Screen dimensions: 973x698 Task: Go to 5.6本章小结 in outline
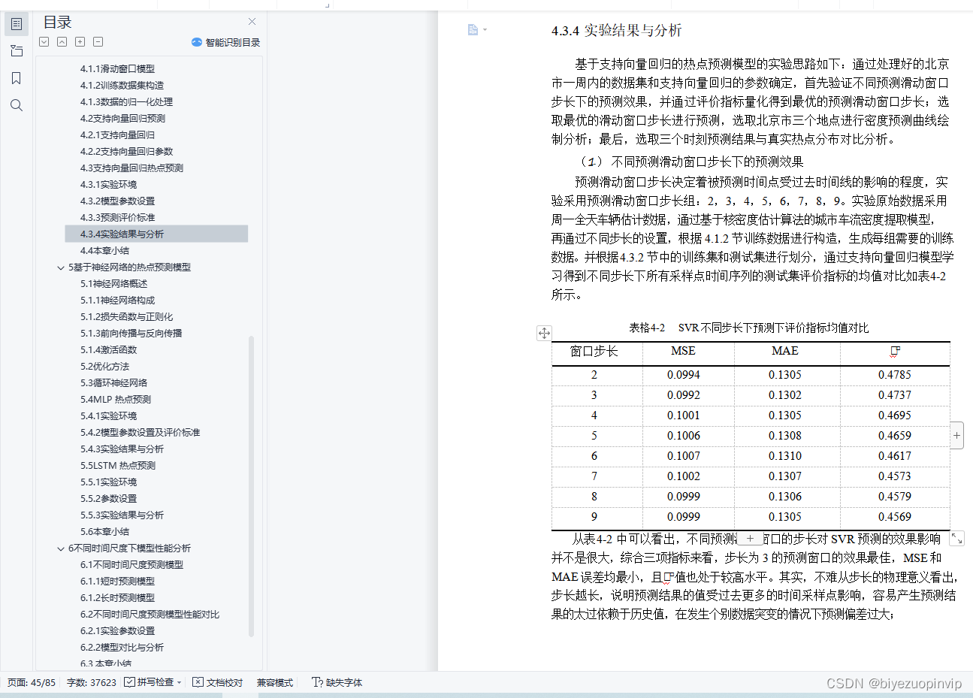(104, 532)
